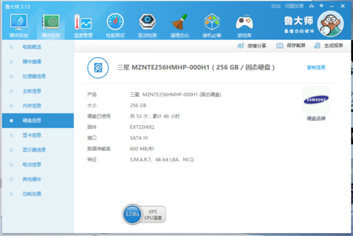Click the skin icon in title bar
This screenshot has width=353, height=236.
tap(312, 6)
